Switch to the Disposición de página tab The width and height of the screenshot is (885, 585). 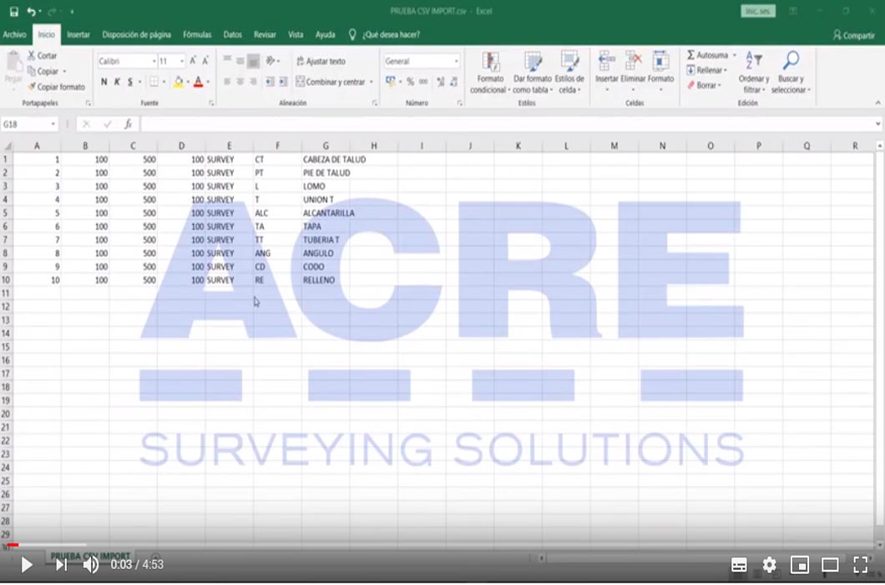click(137, 34)
